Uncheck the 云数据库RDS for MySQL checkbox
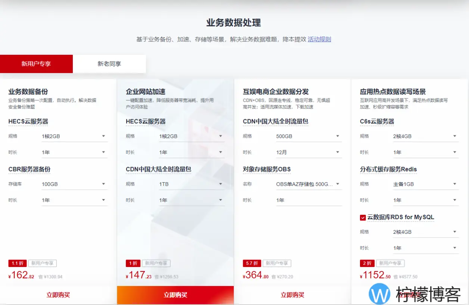 pos(363,217)
